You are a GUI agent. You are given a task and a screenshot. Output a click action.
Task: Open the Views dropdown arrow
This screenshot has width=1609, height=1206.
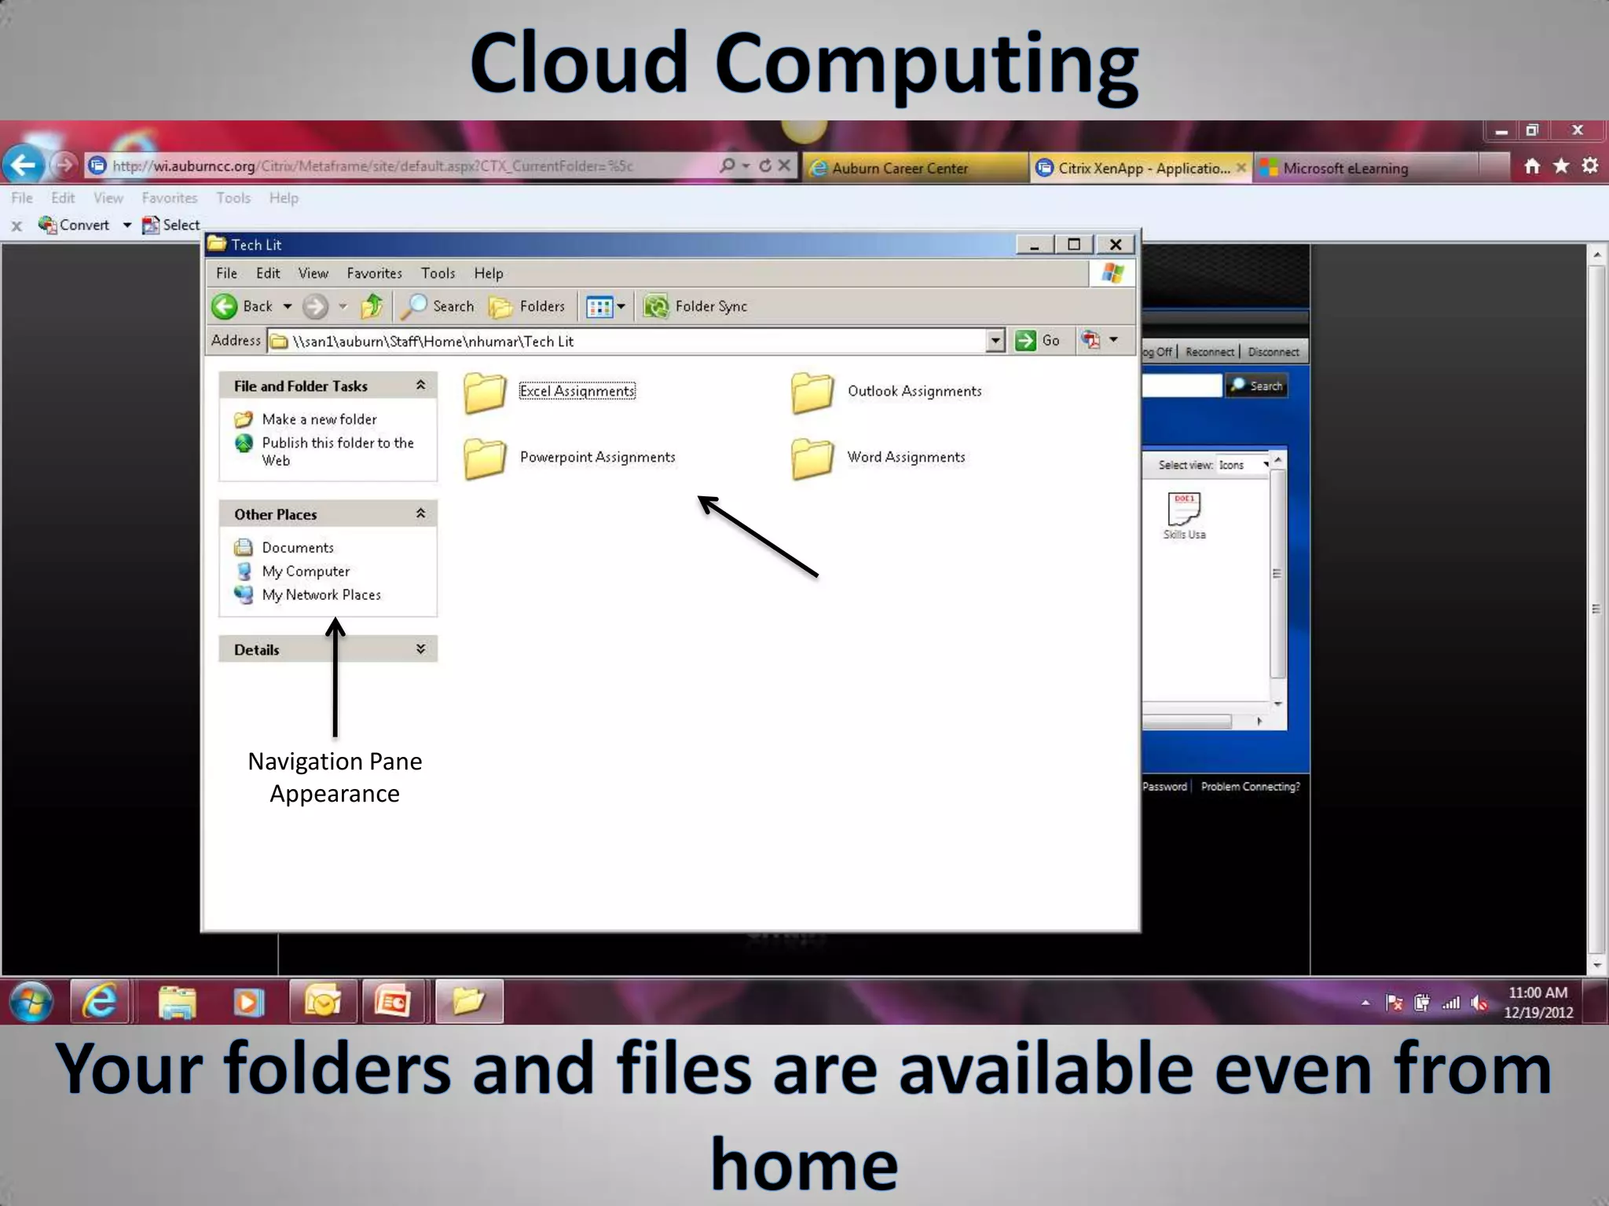(x=621, y=306)
